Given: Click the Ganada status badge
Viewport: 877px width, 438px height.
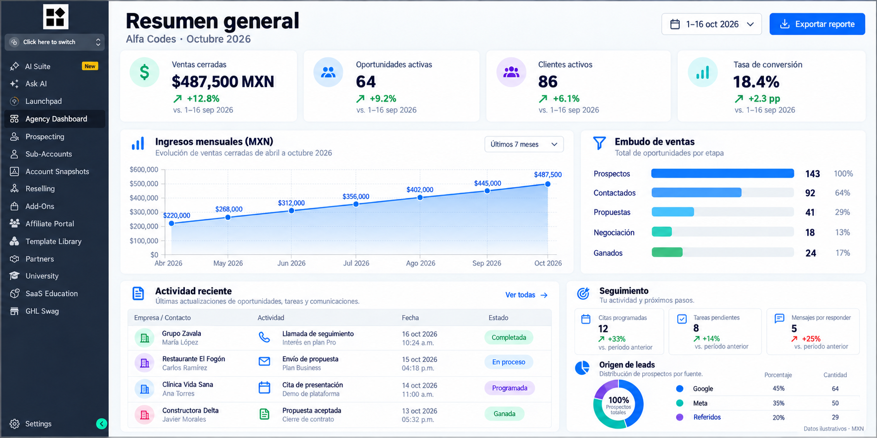Looking at the screenshot, I should pyautogui.click(x=504, y=414).
